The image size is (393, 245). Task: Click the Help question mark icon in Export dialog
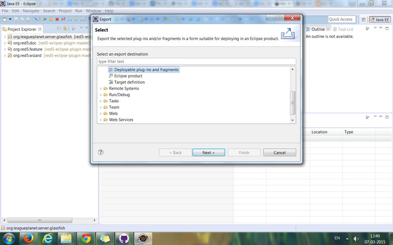[101, 152]
